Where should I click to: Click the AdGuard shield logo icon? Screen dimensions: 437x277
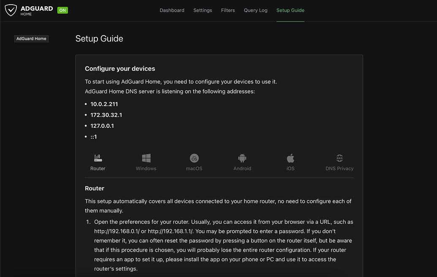click(11, 10)
